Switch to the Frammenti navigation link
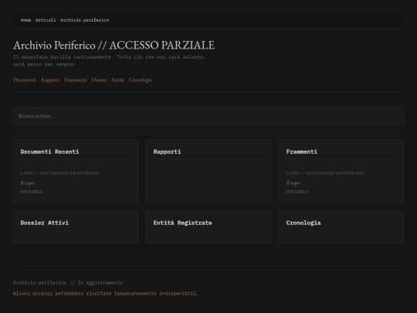The image size is (417, 313). [76, 80]
